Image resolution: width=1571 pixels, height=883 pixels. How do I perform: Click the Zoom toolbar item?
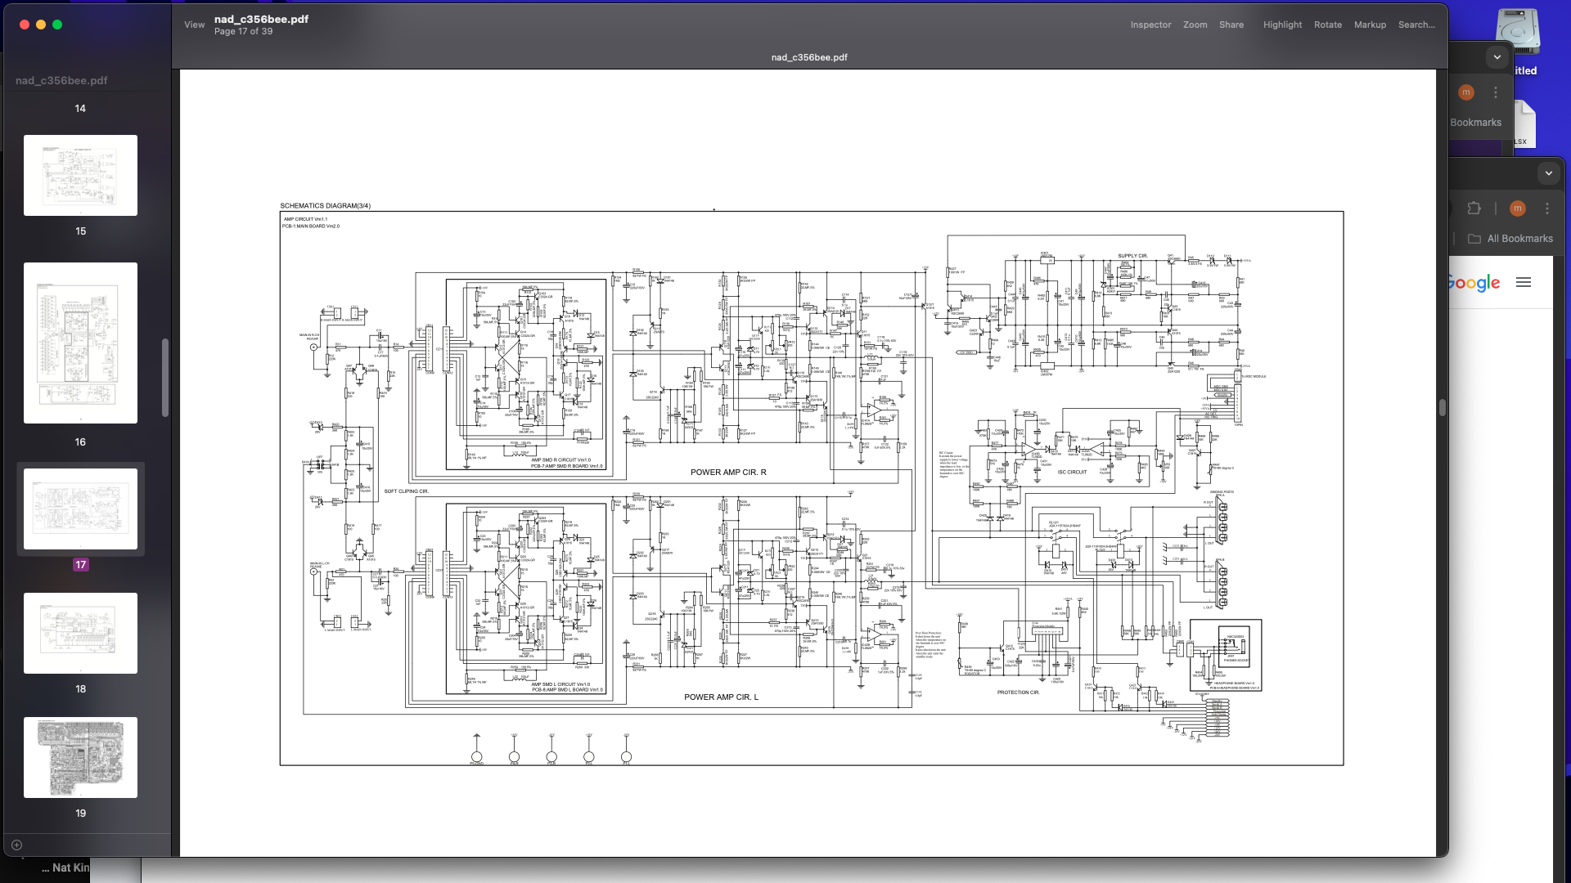point(1195,25)
